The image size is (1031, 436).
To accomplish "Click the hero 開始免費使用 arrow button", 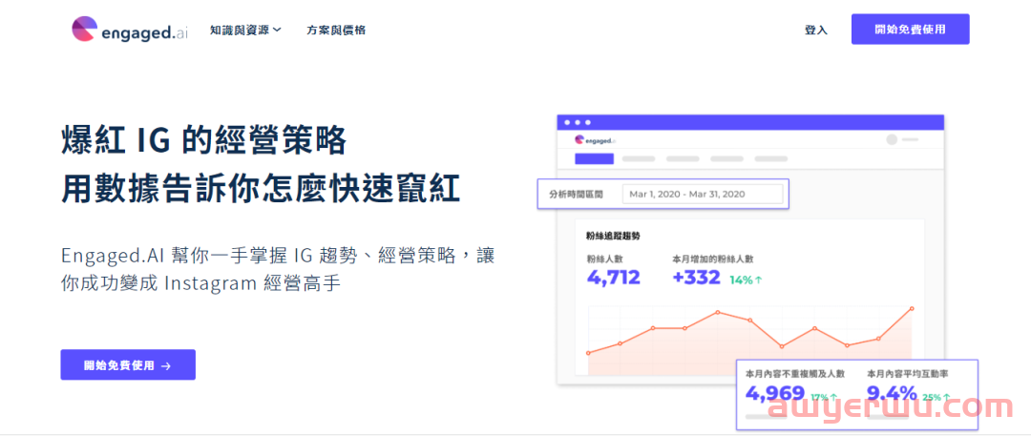I will pyautogui.click(x=128, y=365).
